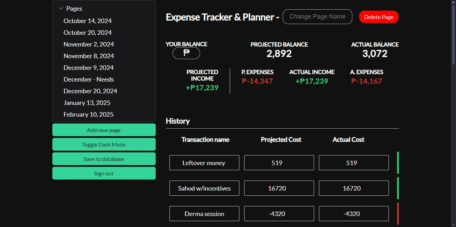The image size is (456, 227).
Task: Click the Add new page button
Action: coord(104,130)
